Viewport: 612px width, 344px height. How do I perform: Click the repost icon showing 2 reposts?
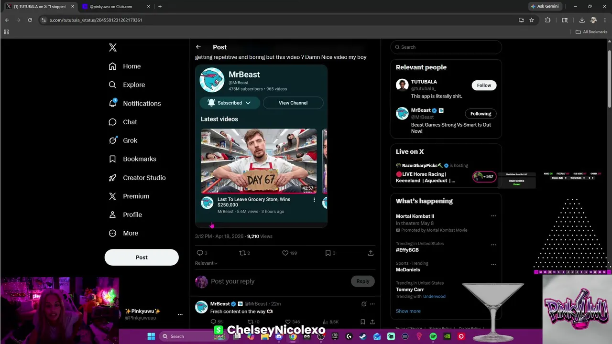coord(242,253)
